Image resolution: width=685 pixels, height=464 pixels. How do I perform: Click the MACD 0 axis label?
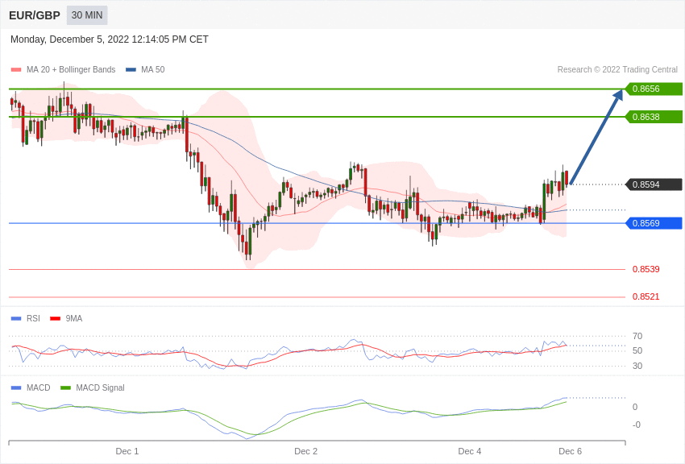coord(635,407)
